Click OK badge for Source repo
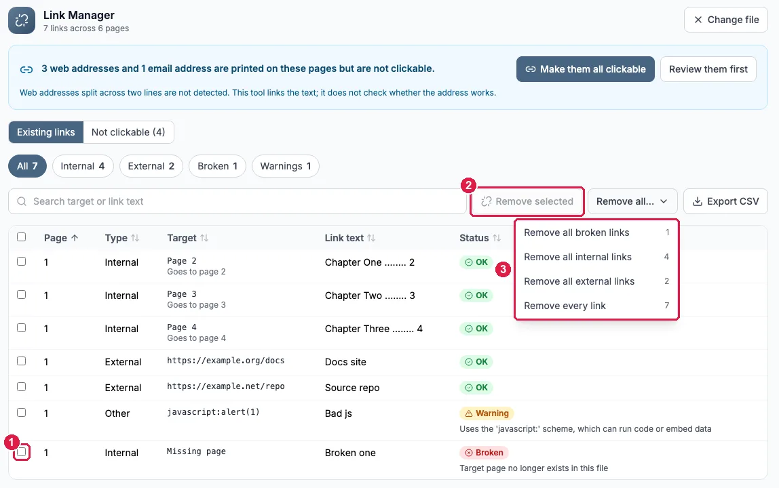 tap(476, 388)
